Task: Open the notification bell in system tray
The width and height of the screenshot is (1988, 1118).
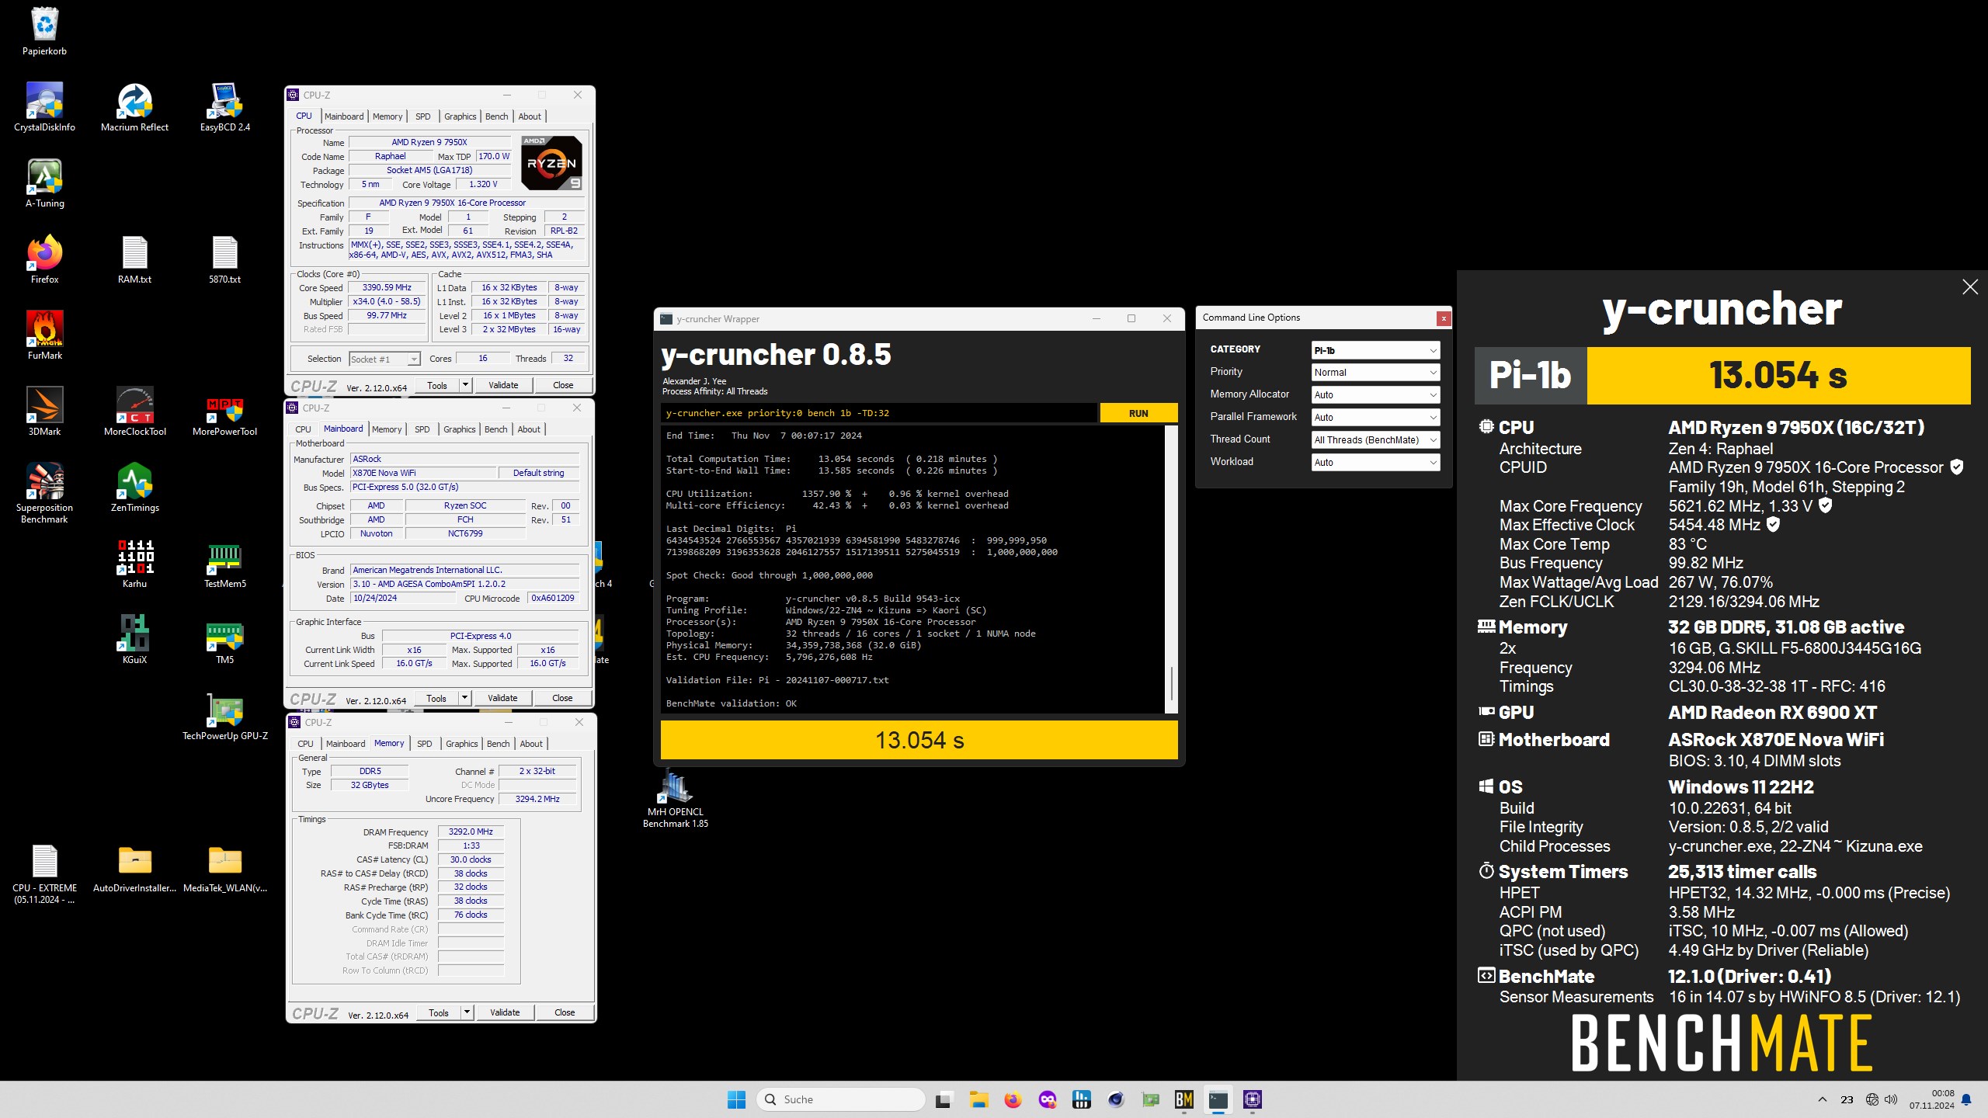Action: coord(1966,1099)
